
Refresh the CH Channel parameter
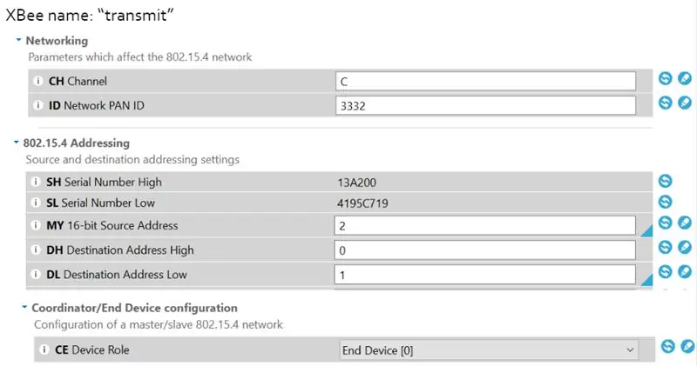tap(665, 78)
